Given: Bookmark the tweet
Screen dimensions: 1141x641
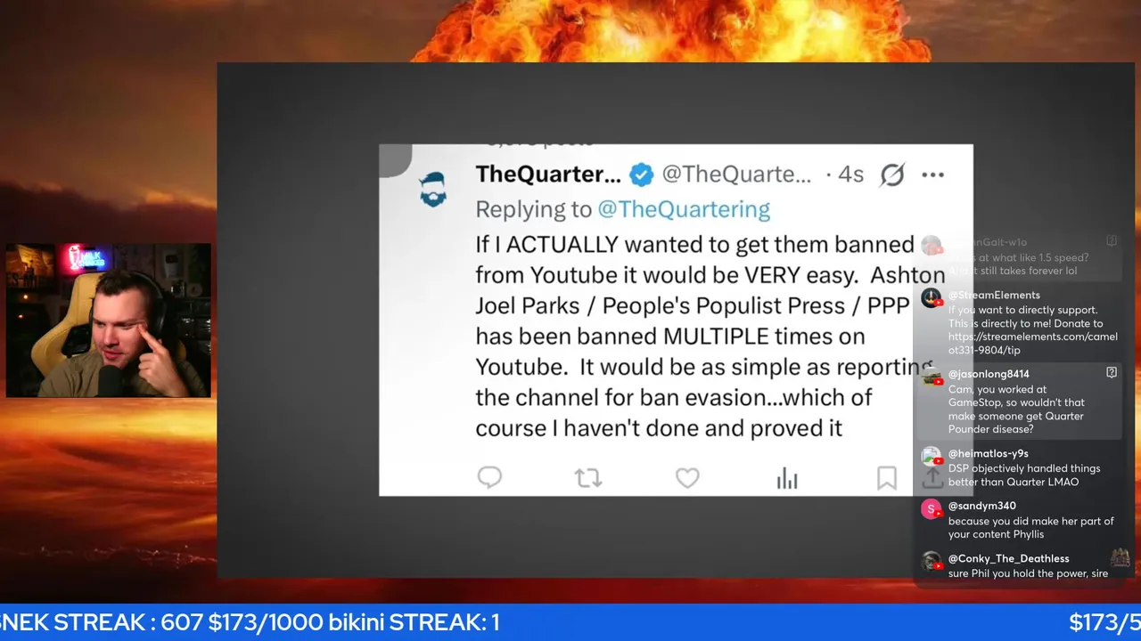Looking at the screenshot, I should 886,478.
